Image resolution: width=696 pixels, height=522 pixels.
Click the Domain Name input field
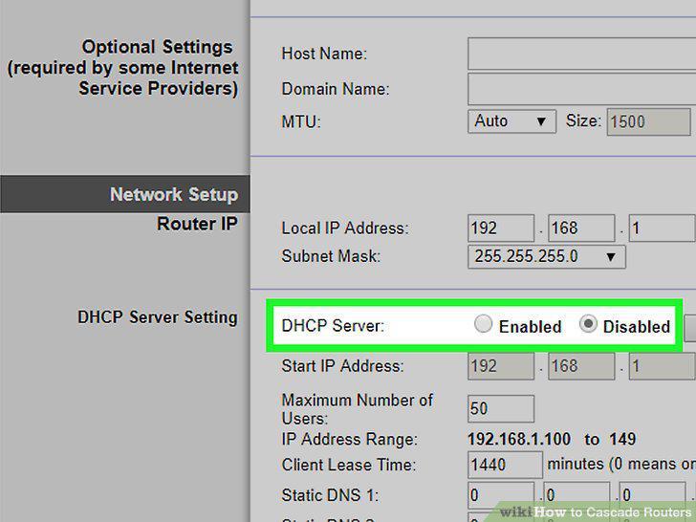click(x=581, y=89)
